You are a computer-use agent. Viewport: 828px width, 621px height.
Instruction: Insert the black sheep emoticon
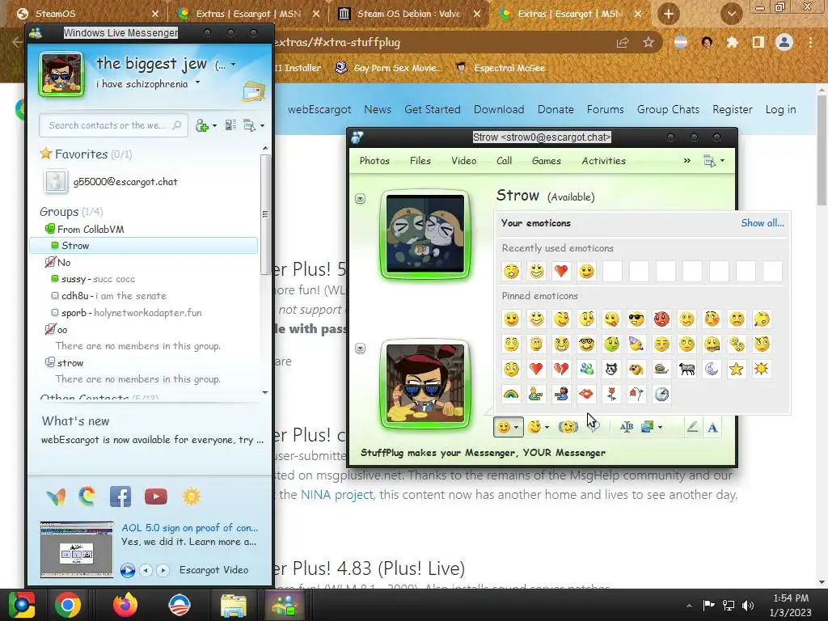[686, 369]
